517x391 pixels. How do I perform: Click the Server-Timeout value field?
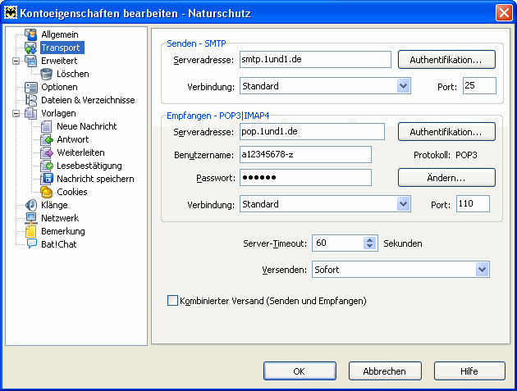tap(337, 243)
